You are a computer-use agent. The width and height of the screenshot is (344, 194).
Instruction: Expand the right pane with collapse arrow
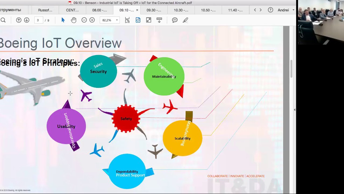tap(295, 110)
